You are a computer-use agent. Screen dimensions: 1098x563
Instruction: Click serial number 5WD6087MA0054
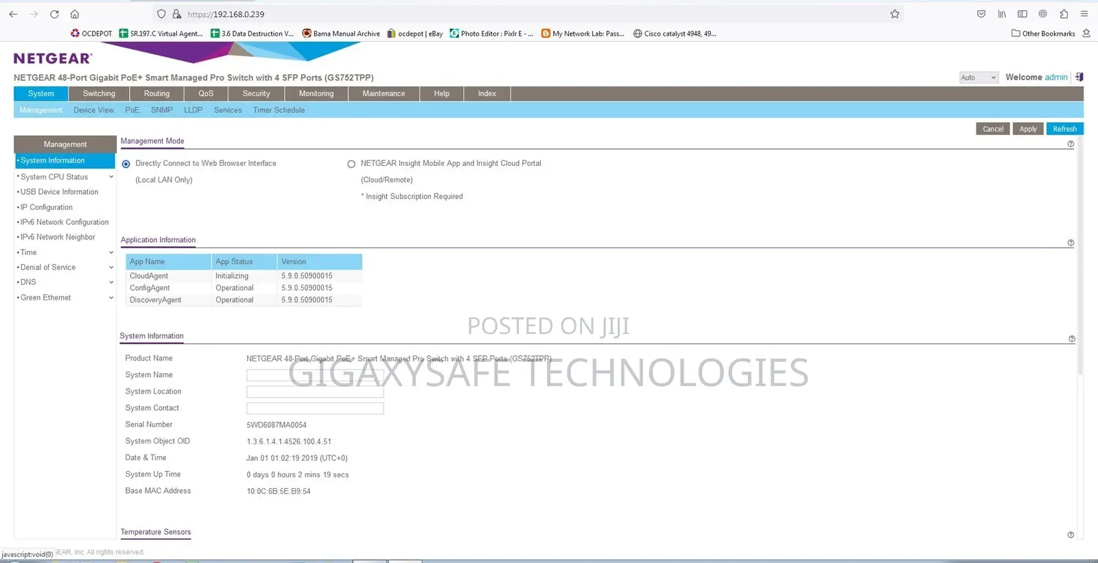click(x=277, y=425)
